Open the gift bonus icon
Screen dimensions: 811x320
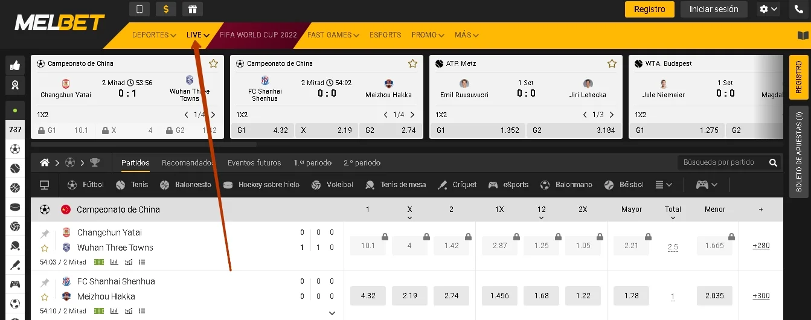tap(193, 9)
